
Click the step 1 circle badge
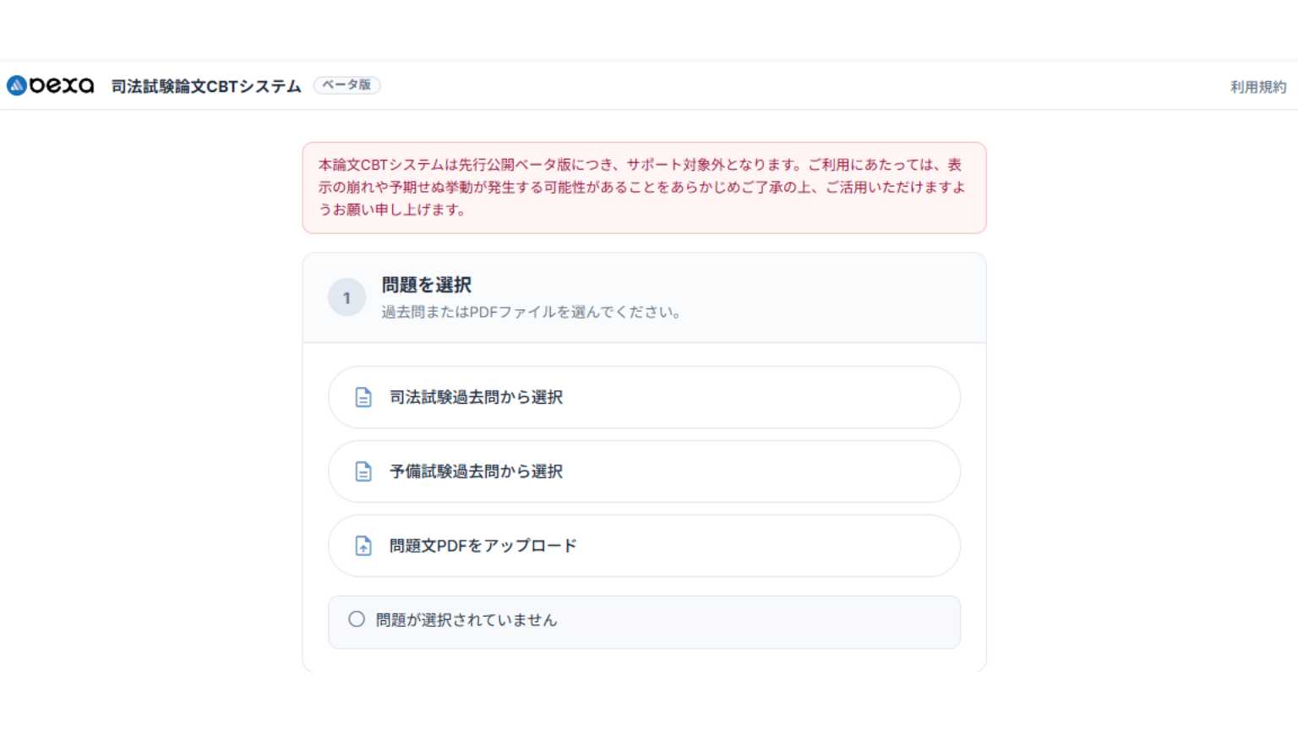click(x=346, y=297)
